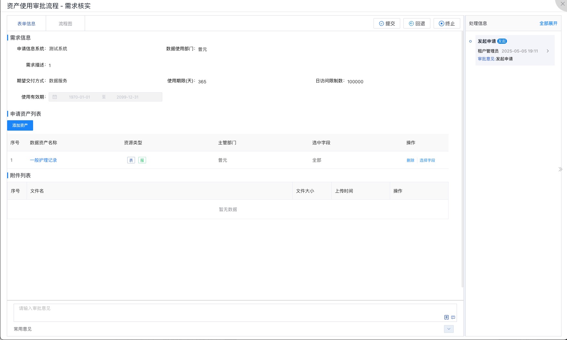Click the blue 发起 status badge
The width and height of the screenshot is (567, 340).
click(502, 41)
